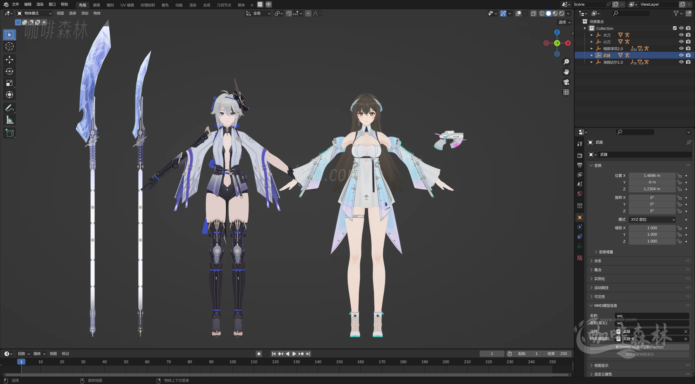Select the Box Select tool
695x384 pixels.
coord(10,35)
